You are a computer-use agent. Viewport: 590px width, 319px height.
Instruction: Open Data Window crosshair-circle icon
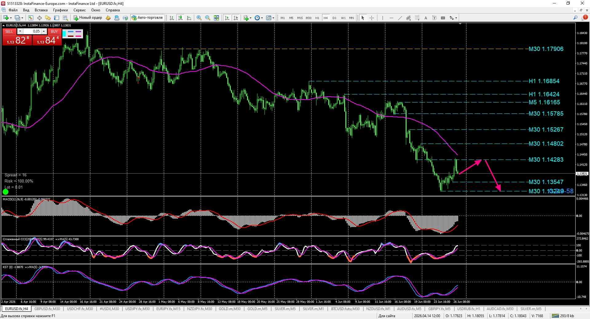(x=39, y=18)
